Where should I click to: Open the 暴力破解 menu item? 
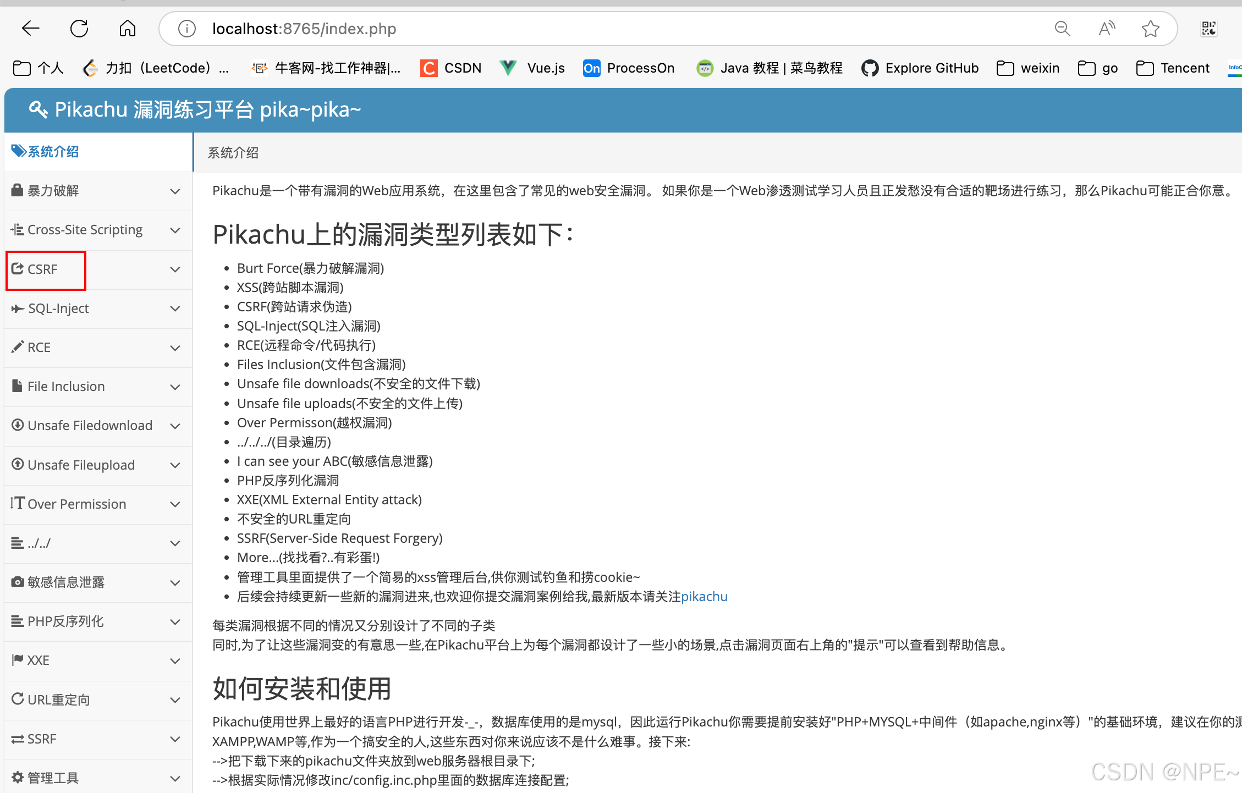point(53,191)
